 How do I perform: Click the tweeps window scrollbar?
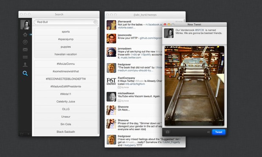point(184,20)
